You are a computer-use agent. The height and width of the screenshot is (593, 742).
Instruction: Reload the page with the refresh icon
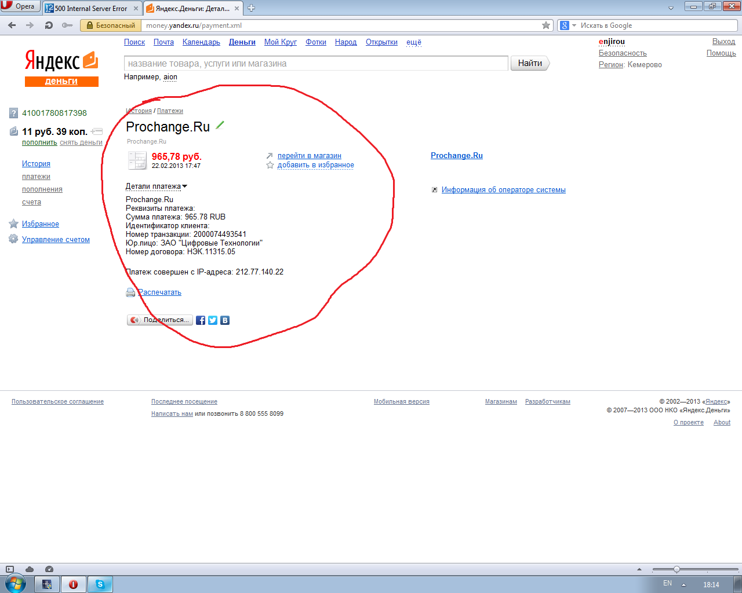(x=49, y=25)
